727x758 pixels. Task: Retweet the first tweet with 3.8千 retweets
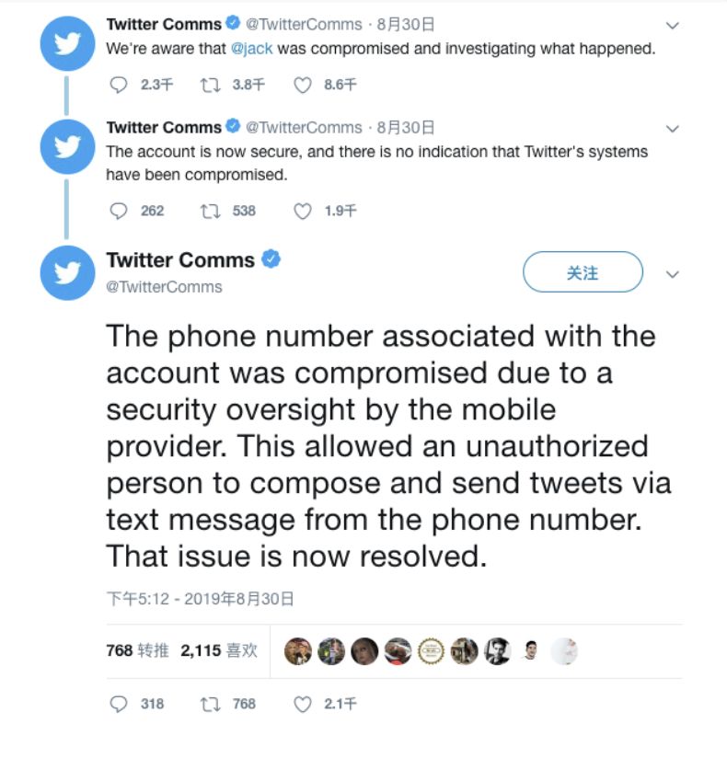(210, 85)
